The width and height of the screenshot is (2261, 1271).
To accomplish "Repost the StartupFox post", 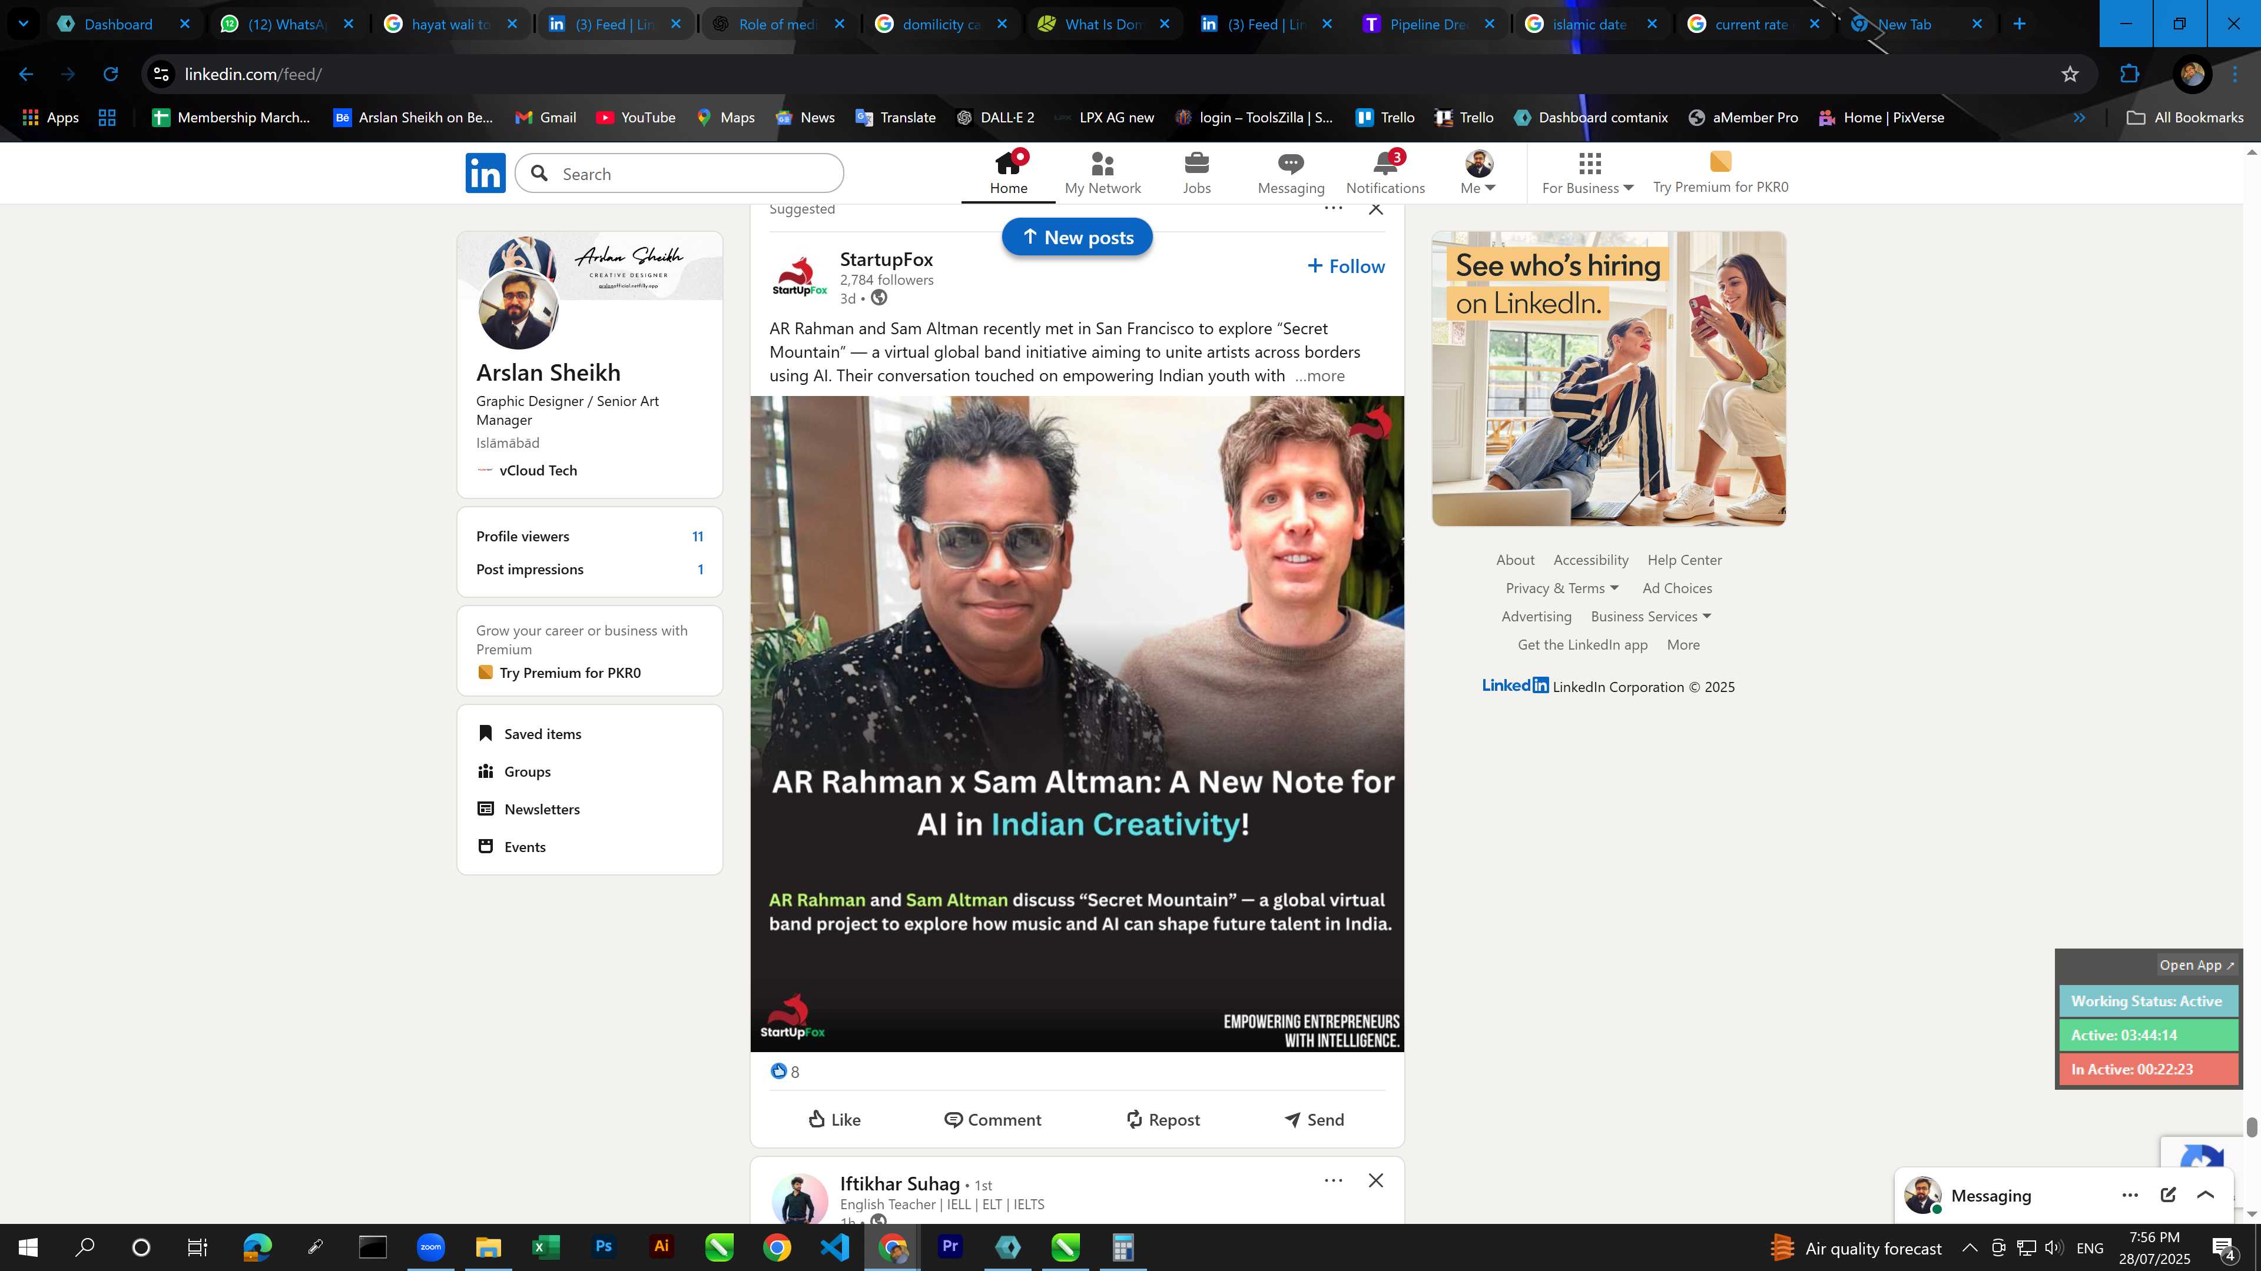I will pos(1162,1119).
